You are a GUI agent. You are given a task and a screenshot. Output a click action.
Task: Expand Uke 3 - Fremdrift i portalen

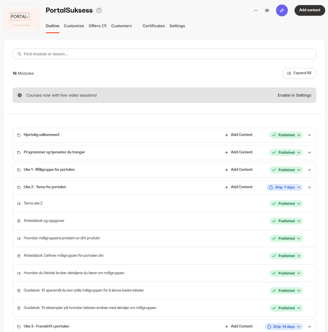click(309, 326)
